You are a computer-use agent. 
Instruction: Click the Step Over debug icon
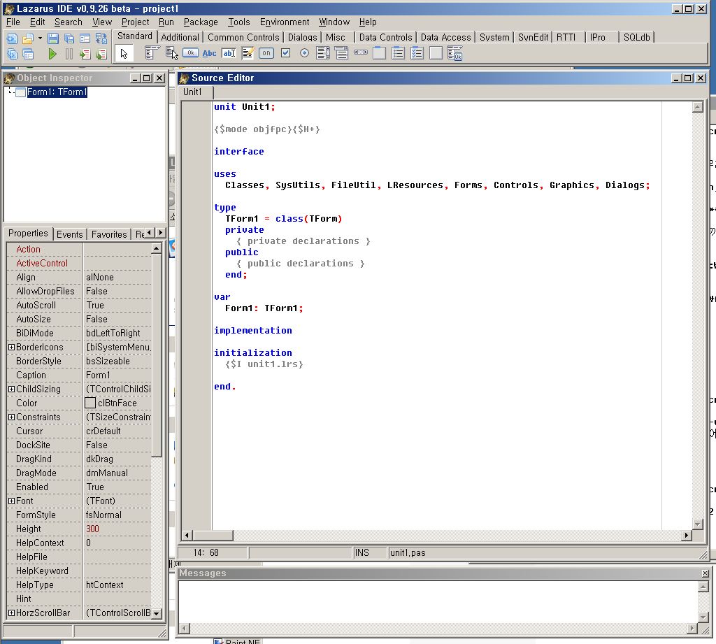tap(101, 54)
